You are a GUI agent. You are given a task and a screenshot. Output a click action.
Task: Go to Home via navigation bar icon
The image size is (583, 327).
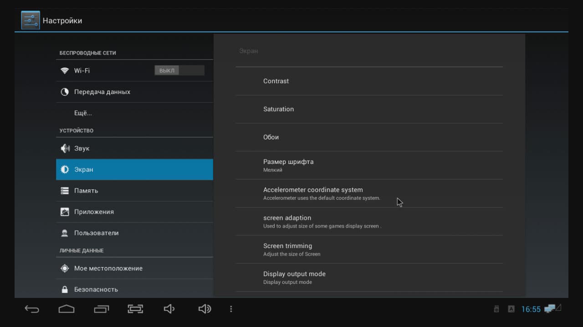coord(66,309)
